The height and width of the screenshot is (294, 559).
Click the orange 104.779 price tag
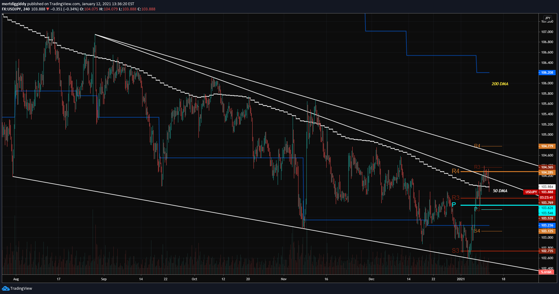[x=547, y=146]
